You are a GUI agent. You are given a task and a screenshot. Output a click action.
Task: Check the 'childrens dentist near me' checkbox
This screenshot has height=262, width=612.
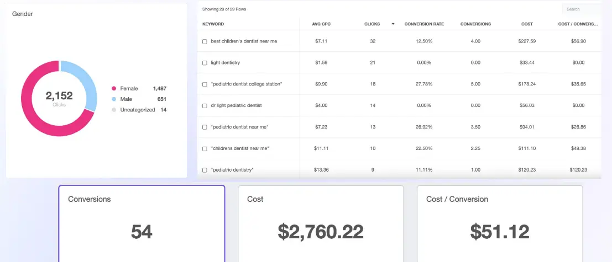pyautogui.click(x=205, y=149)
